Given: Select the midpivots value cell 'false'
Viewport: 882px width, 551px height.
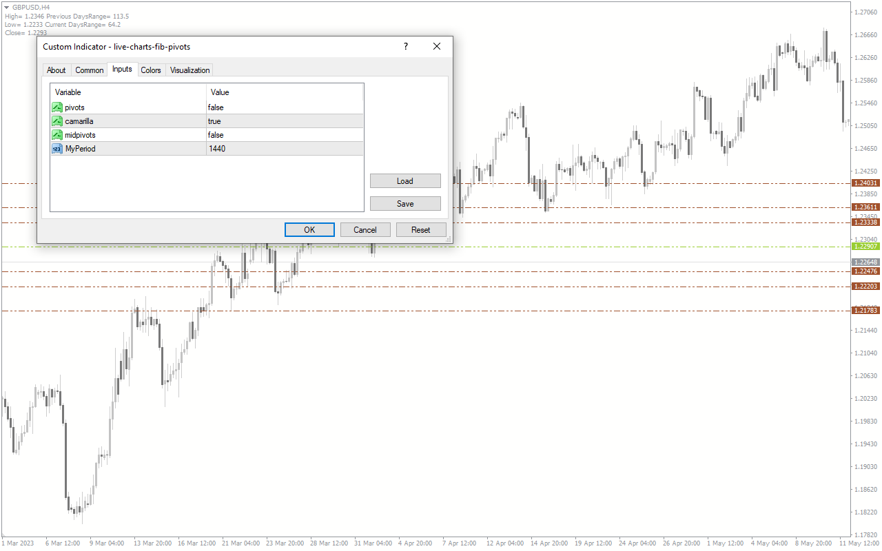Looking at the screenshot, I should (285, 135).
